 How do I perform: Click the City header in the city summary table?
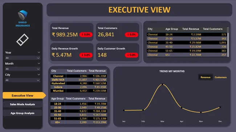point(54,71)
